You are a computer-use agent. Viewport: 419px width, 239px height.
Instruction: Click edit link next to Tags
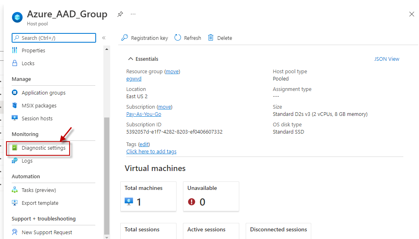tap(144, 144)
